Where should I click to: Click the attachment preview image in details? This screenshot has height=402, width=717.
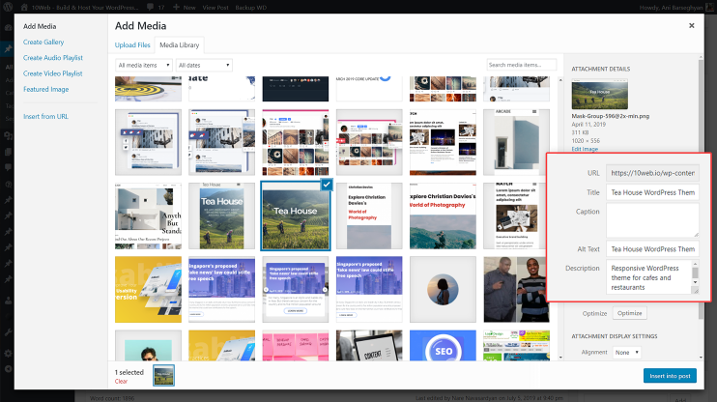click(599, 94)
